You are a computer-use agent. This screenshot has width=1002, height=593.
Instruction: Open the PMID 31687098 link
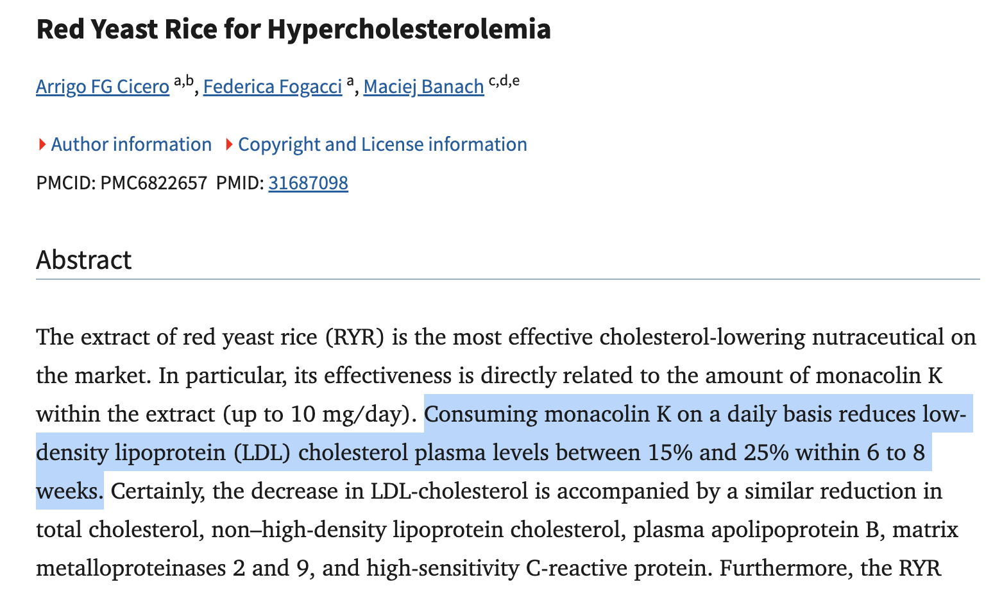[308, 184]
